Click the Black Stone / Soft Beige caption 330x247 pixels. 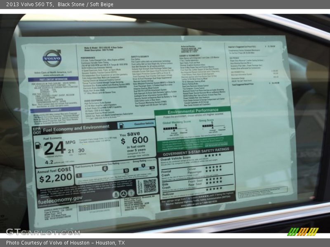tap(85, 5)
